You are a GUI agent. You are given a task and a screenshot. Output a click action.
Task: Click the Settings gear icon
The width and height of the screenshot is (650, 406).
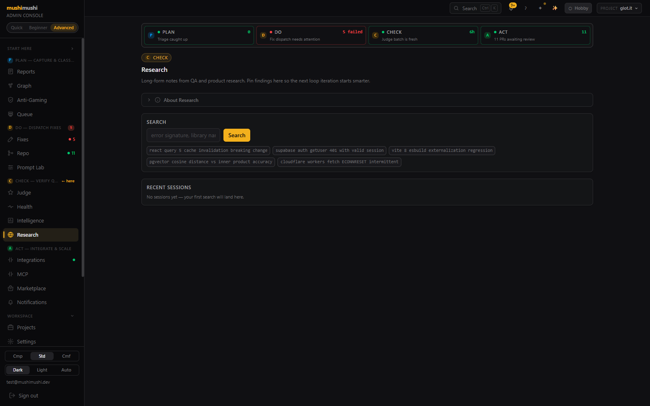point(11,341)
